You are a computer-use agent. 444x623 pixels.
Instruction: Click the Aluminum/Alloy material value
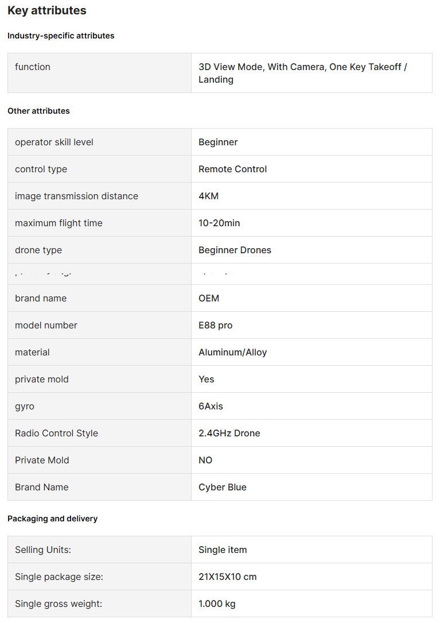pyautogui.click(x=232, y=352)
